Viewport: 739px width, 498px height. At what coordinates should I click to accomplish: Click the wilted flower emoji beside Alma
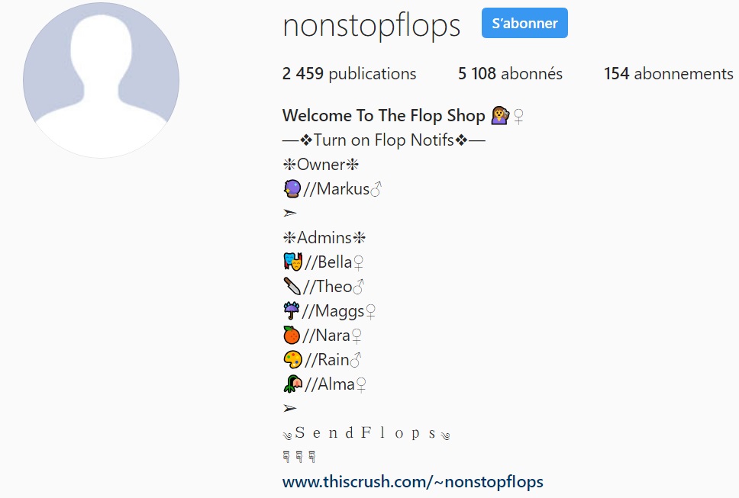click(x=292, y=384)
